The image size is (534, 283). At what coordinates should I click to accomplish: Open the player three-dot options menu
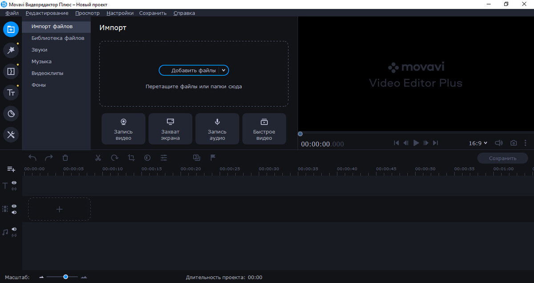(526, 143)
